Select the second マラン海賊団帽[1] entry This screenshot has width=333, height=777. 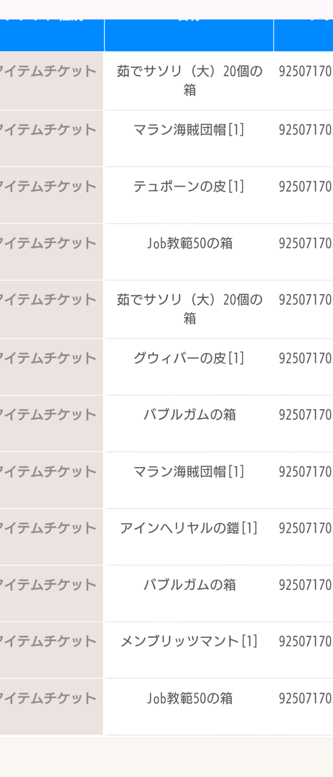(x=189, y=471)
